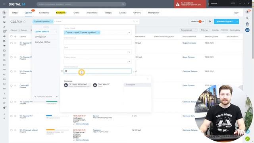Grab drag handle beside company field

[x=62, y=71]
